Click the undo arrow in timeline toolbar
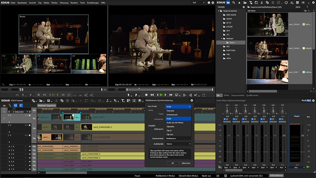 (x=92, y=101)
